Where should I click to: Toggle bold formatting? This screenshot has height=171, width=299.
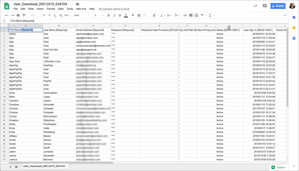tap(109, 15)
